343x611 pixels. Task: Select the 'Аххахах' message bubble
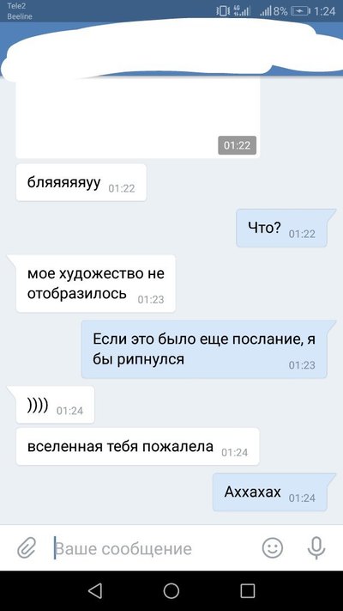272,492
